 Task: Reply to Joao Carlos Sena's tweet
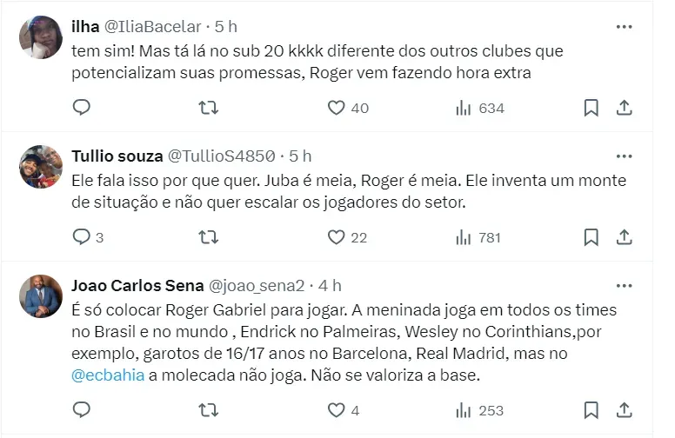click(81, 409)
